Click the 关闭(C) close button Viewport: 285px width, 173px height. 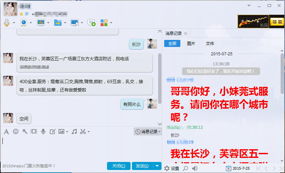click(x=119, y=166)
